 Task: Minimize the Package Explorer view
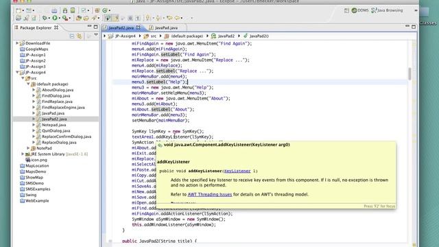tap(89, 27)
